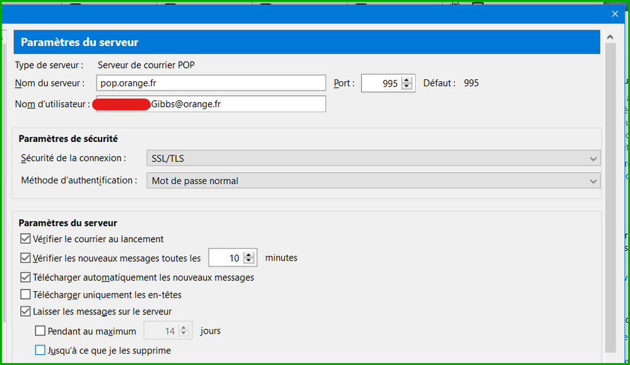
Task: Click the scrollbar up arrow
Action: 610,37
